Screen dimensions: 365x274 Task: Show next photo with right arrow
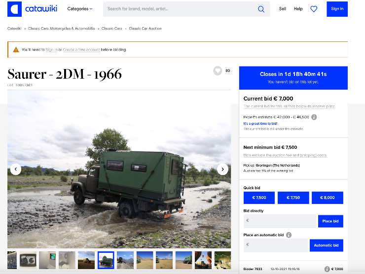point(222,169)
